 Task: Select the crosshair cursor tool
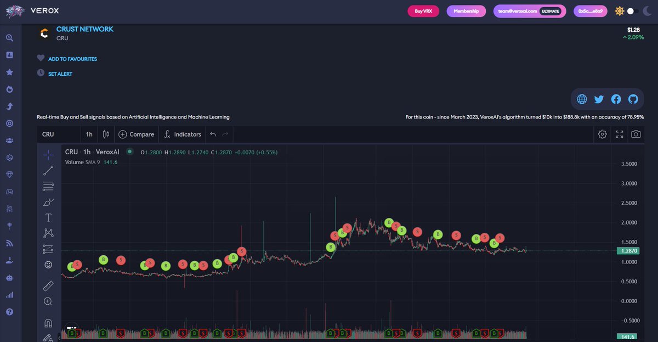[48, 155]
